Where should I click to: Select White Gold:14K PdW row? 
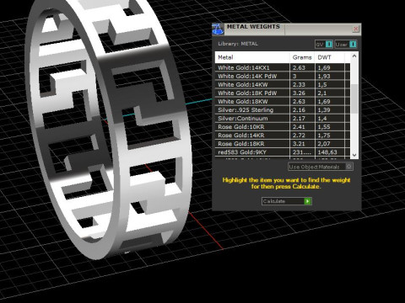(283, 76)
